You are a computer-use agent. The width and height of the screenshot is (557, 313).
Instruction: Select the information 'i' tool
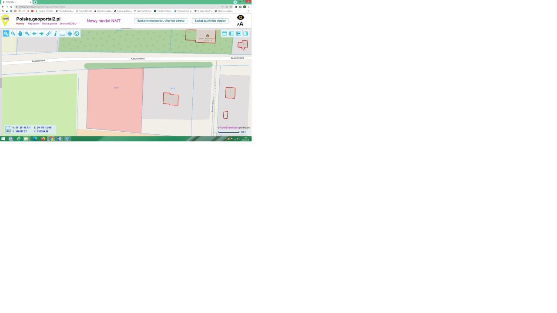click(55, 33)
